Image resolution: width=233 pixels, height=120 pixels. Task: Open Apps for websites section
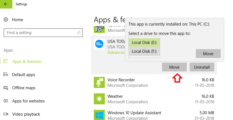[28, 101]
